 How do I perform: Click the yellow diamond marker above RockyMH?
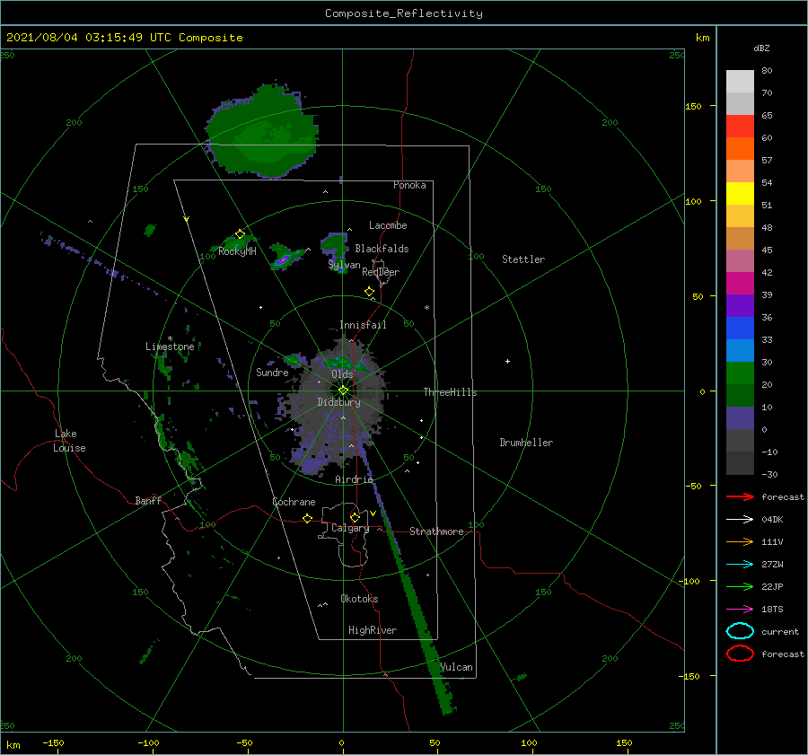point(240,234)
